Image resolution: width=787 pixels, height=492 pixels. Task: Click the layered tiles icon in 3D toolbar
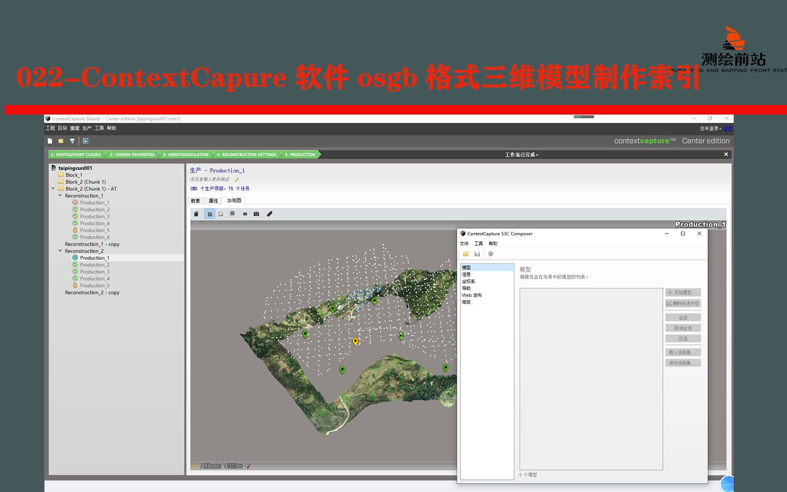point(232,214)
